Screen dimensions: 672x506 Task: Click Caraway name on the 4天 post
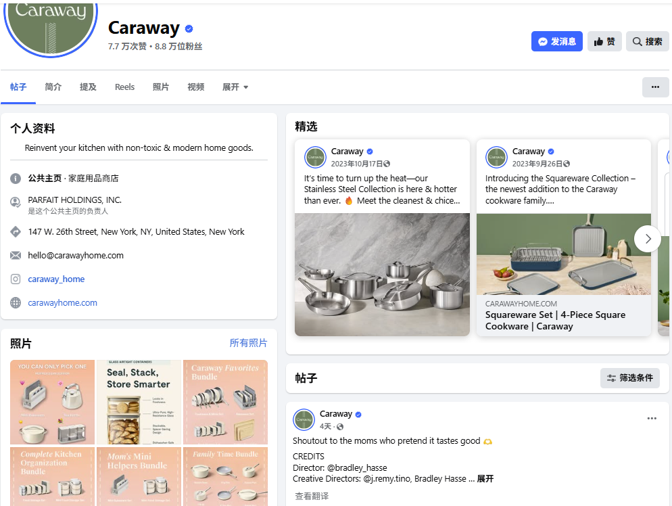[336, 414]
